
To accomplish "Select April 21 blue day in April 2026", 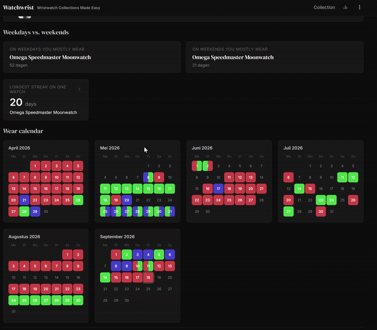I will click(25, 200).
